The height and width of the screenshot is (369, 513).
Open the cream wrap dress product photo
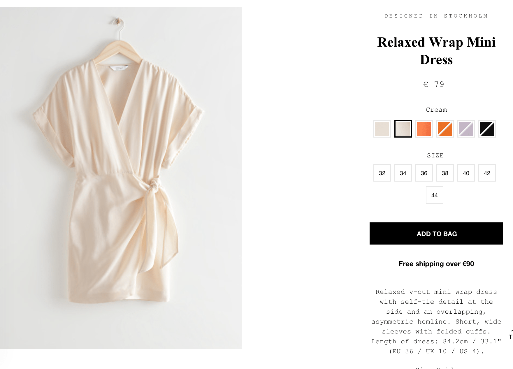click(121, 178)
